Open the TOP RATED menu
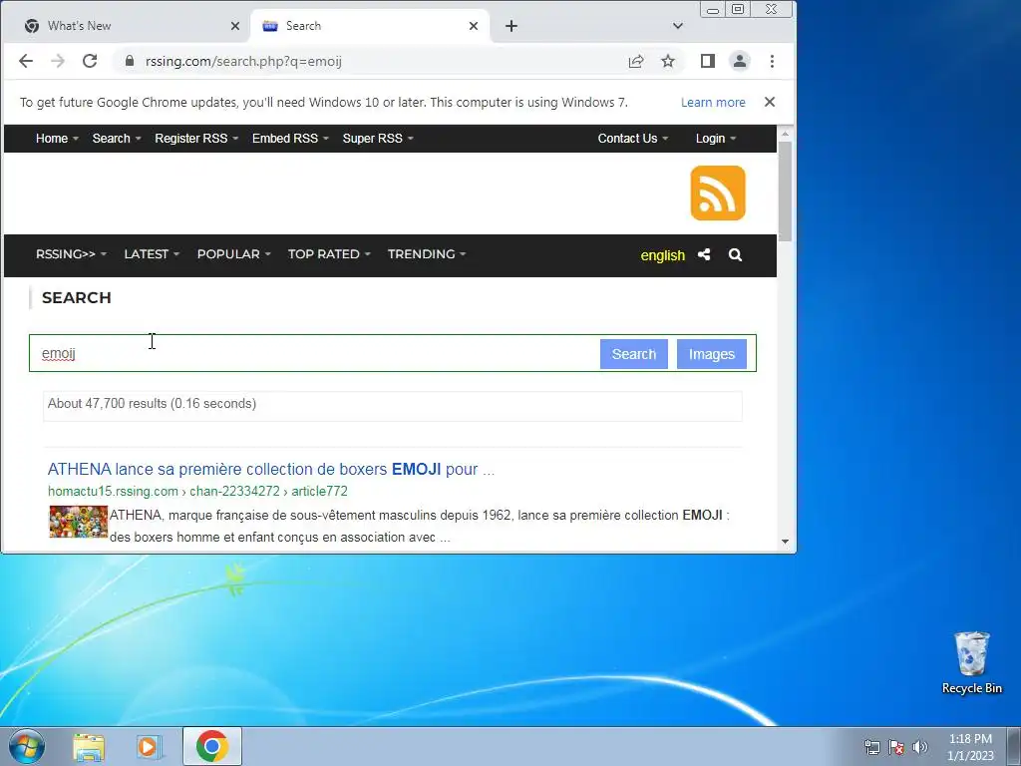This screenshot has width=1021, height=766. tap(329, 254)
